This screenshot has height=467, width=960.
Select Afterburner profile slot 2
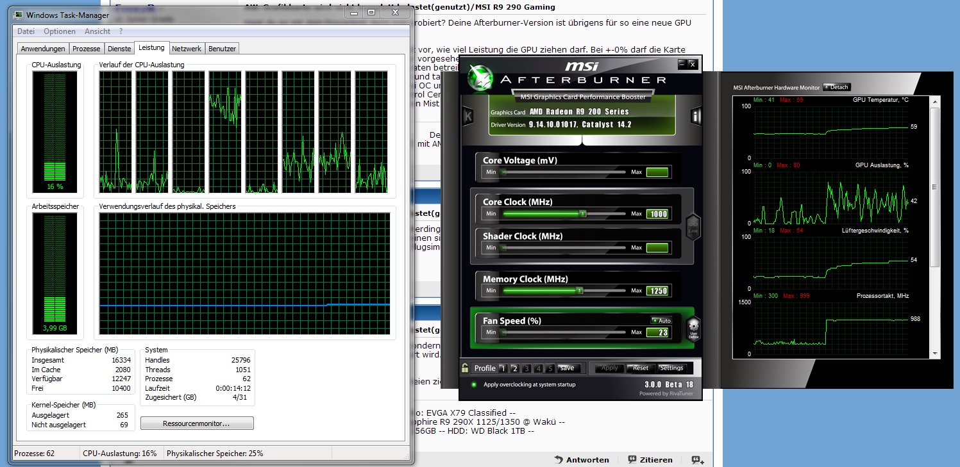click(x=514, y=368)
